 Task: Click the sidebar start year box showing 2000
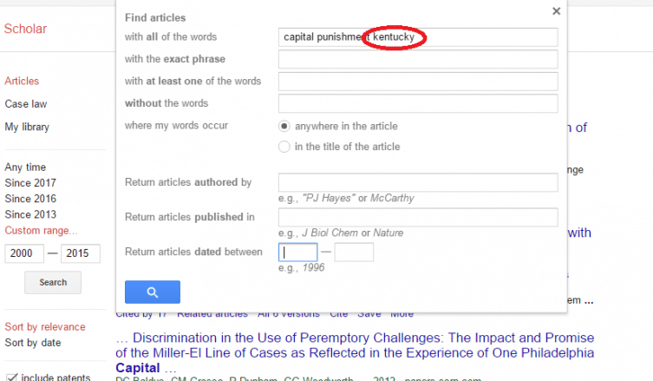click(24, 253)
